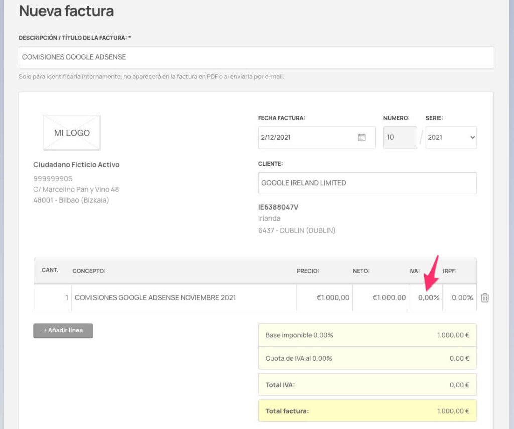Delete the invoice line with trash icon
514x429 pixels.
485,298
